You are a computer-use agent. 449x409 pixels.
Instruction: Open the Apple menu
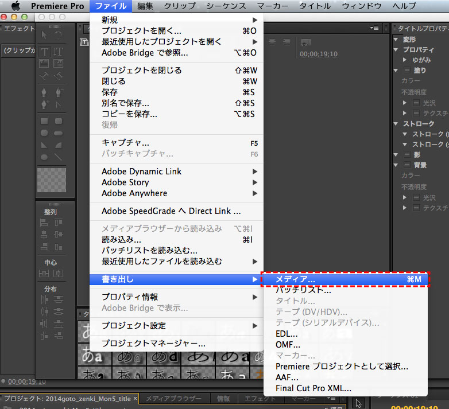coord(16,6)
